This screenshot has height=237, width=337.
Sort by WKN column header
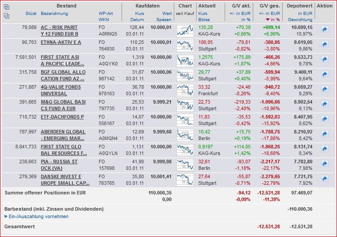coord(104,20)
